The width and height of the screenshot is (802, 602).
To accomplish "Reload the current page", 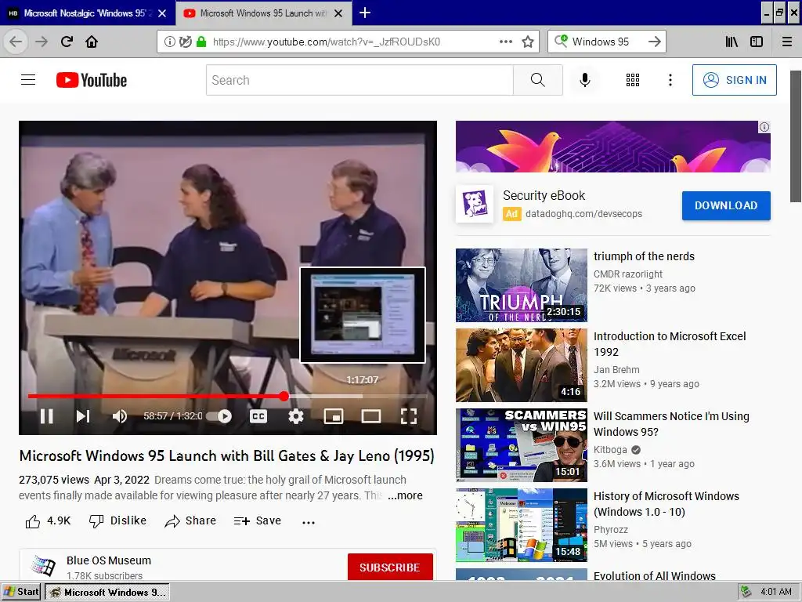I will click(67, 42).
